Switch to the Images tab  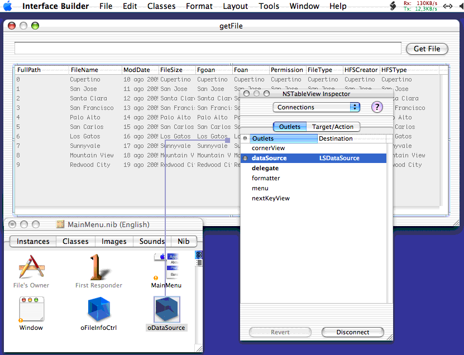113,241
